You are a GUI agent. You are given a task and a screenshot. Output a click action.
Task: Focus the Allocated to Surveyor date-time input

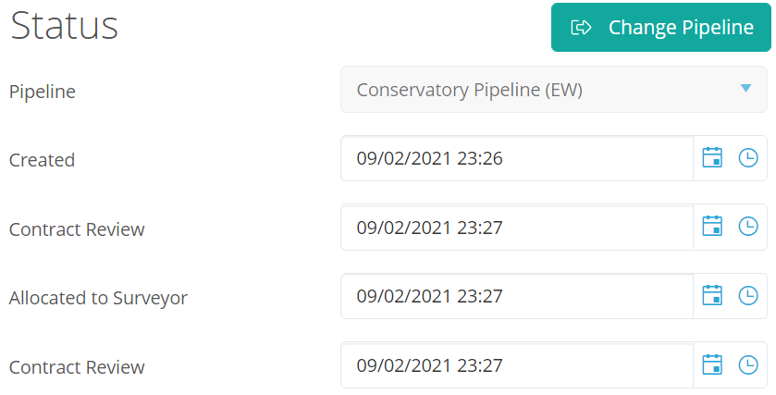pyautogui.click(x=517, y=296)
